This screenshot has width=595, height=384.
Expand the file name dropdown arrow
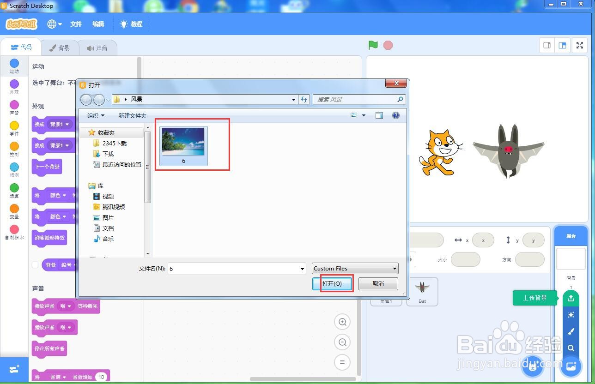[302, 269]
